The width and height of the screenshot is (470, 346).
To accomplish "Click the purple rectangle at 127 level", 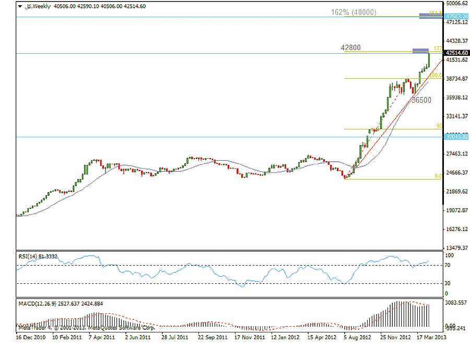I will coord(420,51).
